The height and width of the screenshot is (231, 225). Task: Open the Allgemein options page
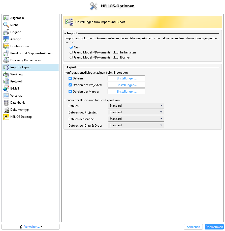coord(30,18)
